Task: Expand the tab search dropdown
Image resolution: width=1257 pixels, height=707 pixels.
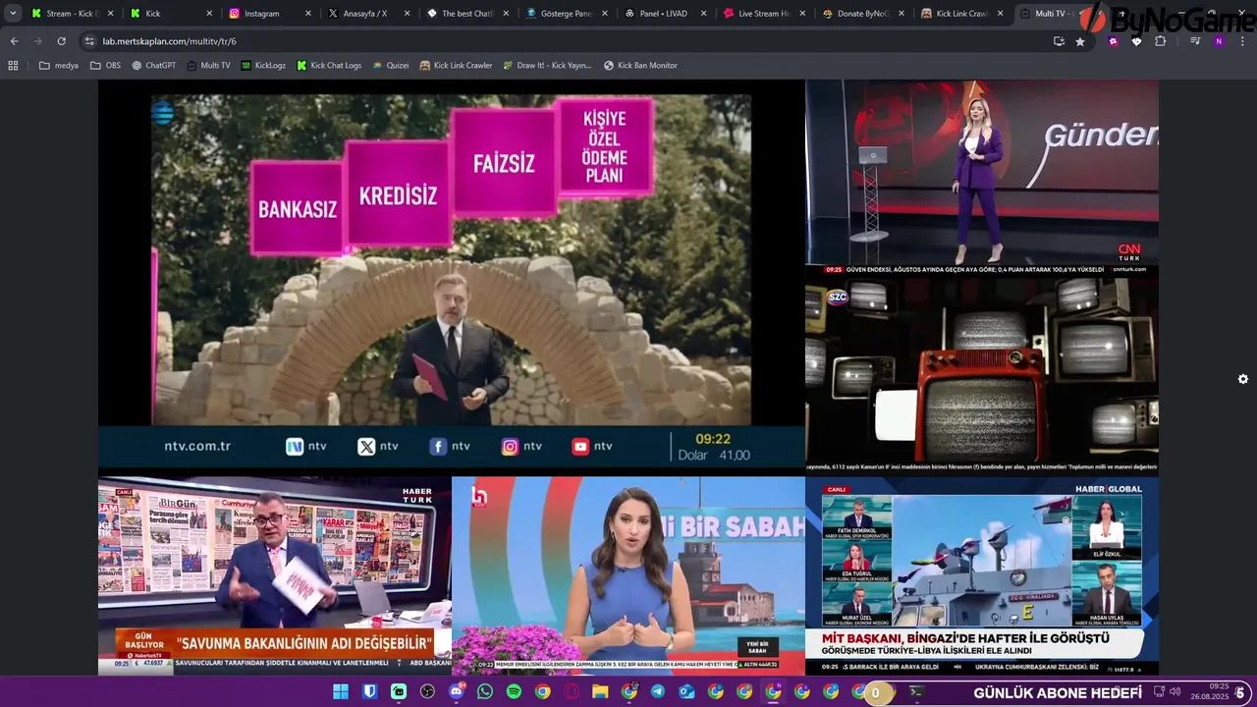Action: pos(13,14)
